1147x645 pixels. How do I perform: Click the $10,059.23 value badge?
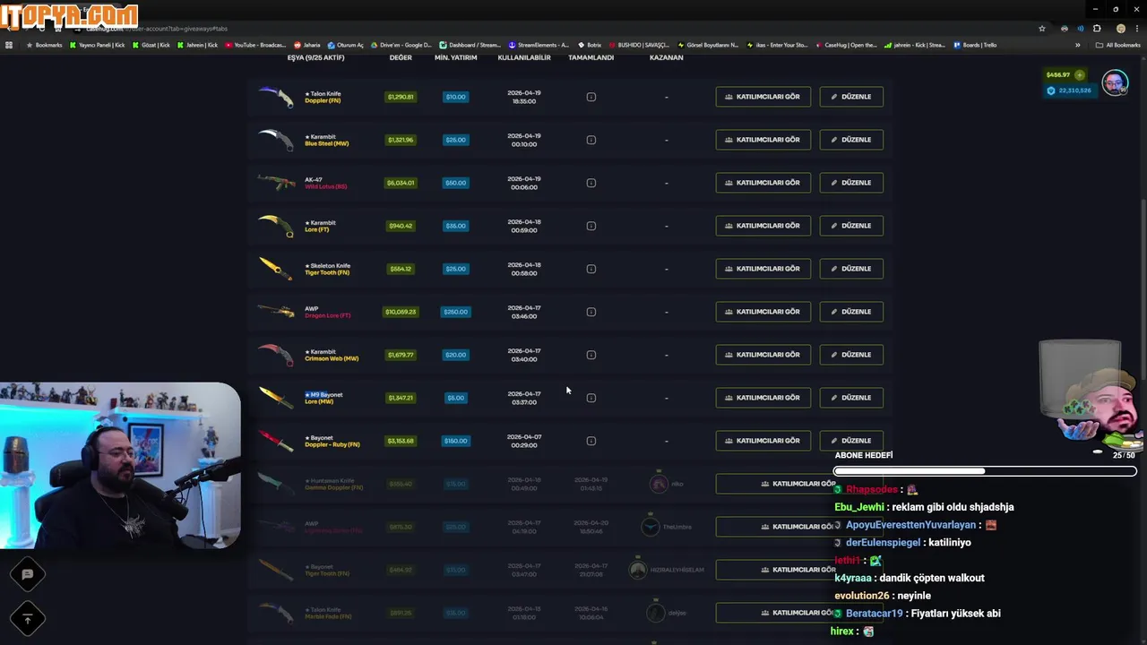(x=401, y=312)
